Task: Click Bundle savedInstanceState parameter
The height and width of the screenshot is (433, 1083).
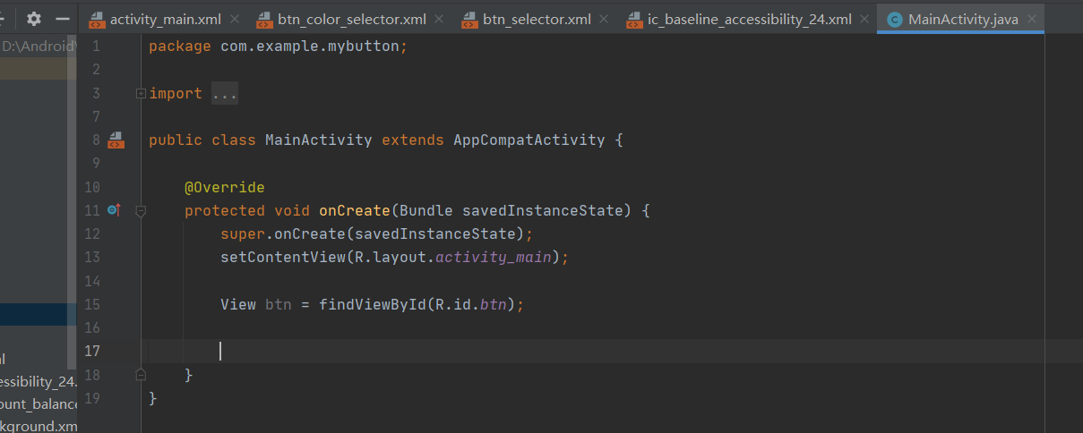Action: point(511,210)
